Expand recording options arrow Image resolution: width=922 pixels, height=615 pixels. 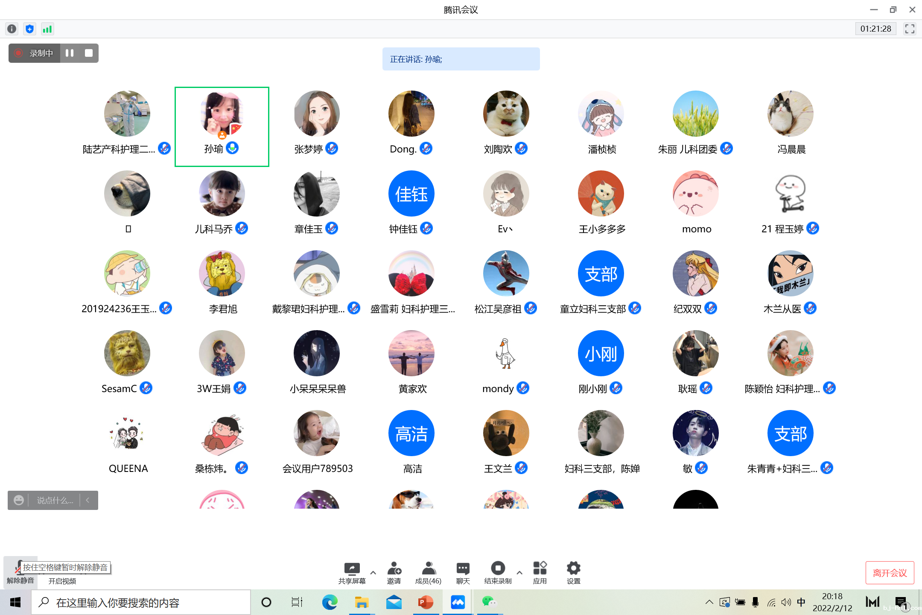point(519,572)
